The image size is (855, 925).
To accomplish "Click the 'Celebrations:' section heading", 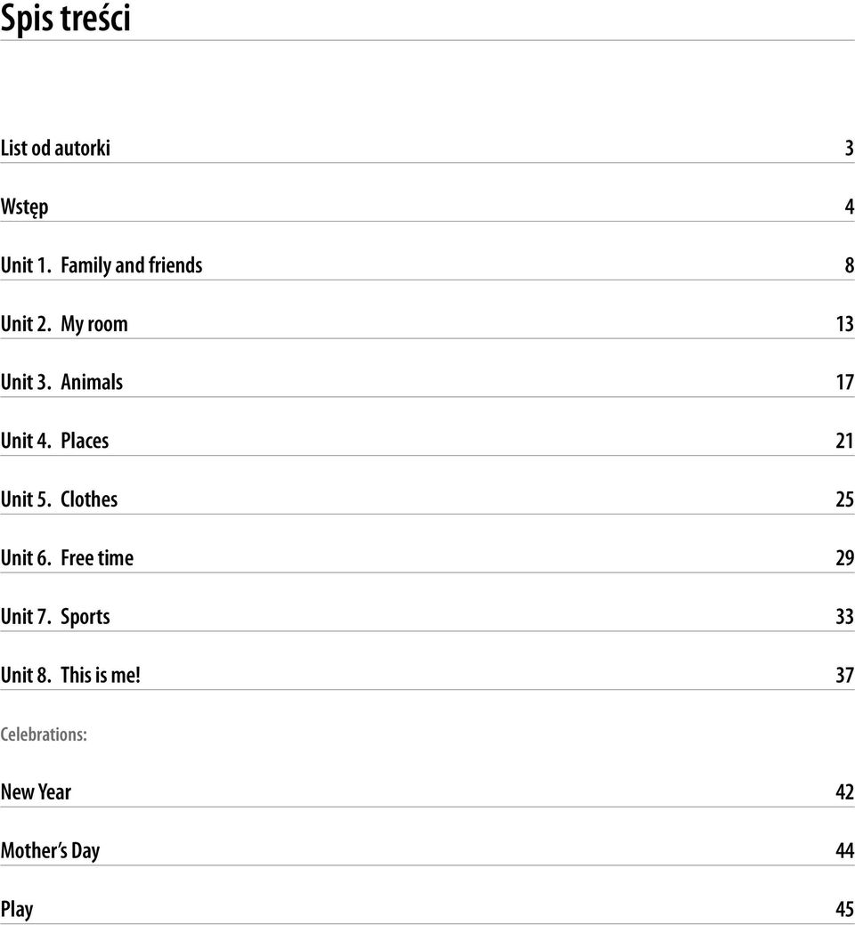I will (x=44, y=734).
